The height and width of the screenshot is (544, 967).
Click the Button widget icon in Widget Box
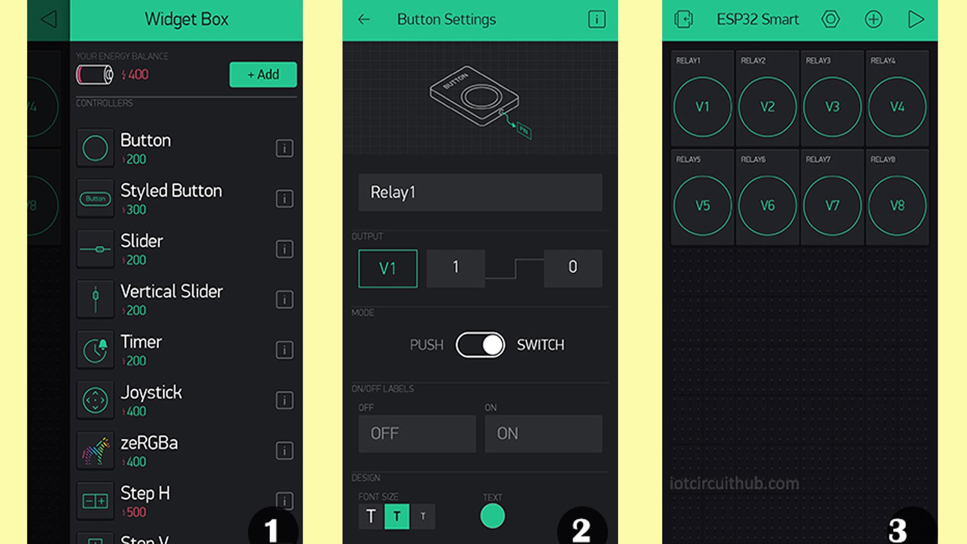(x=94, y=148)
